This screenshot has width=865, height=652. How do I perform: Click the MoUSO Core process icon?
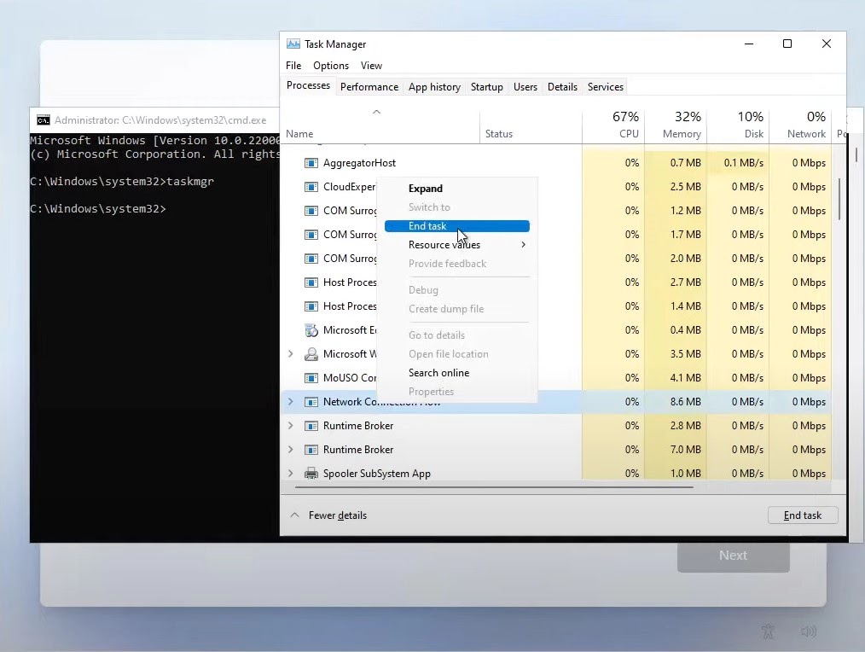[x=311, y=377]
